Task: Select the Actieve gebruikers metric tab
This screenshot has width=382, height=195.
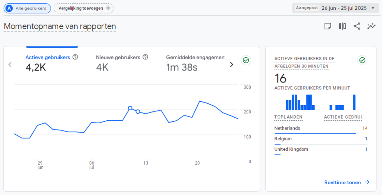Action: click(51, 64)
